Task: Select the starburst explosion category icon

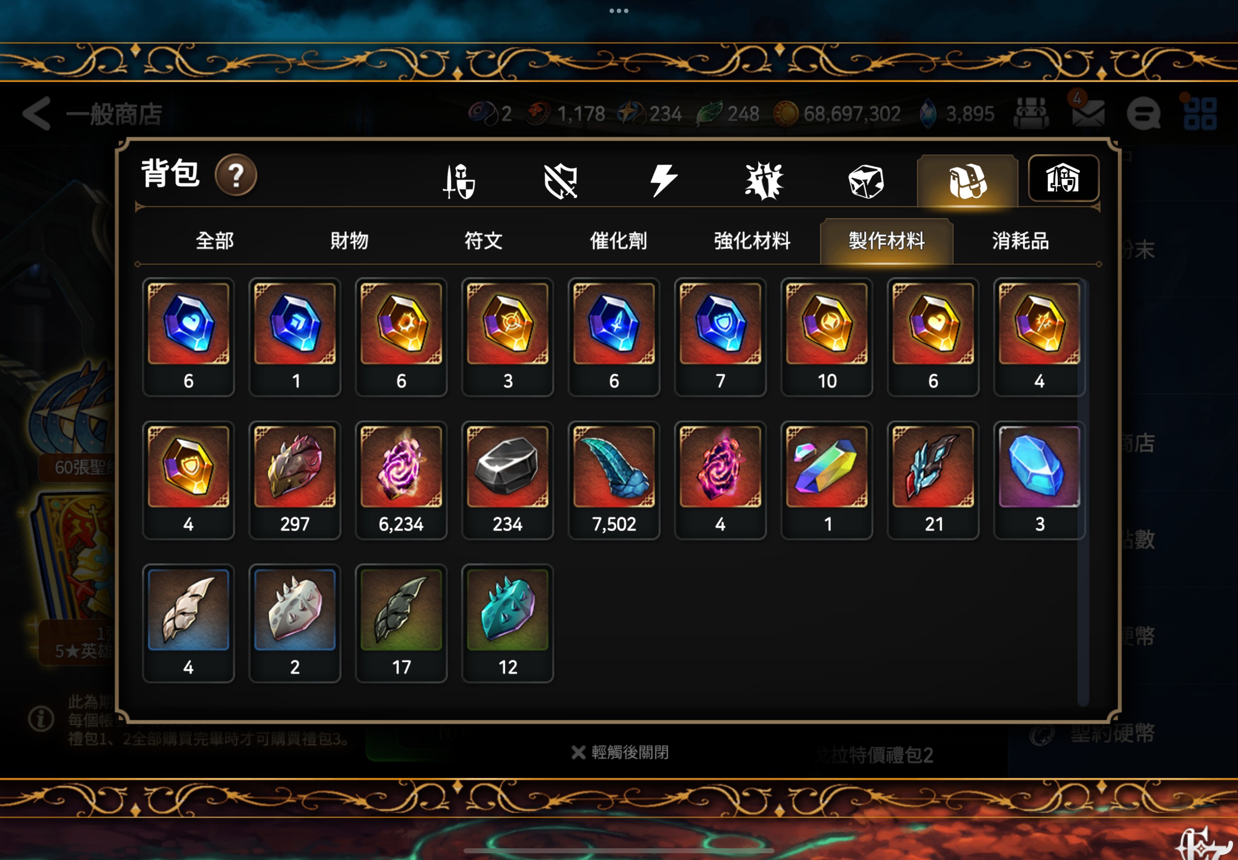Action: coord(764,180)
